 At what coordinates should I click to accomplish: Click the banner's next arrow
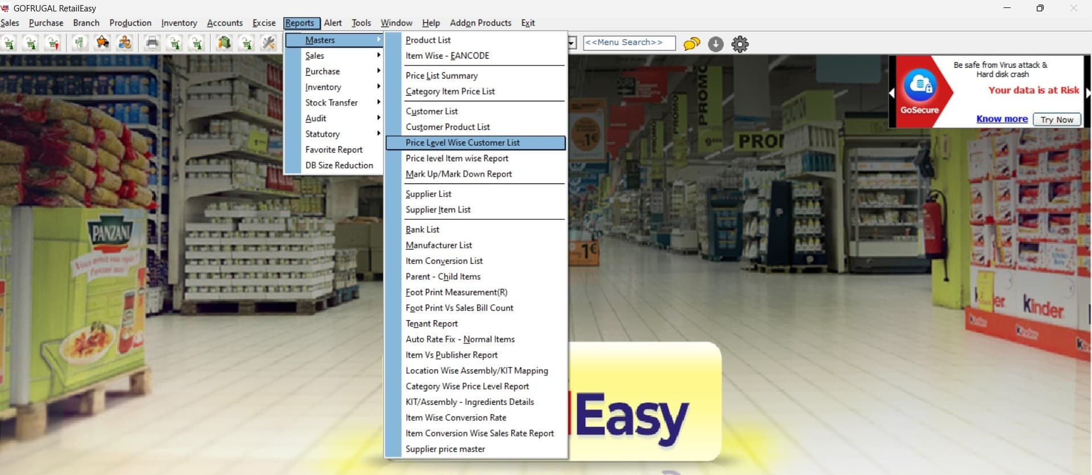pos(1088,92)
